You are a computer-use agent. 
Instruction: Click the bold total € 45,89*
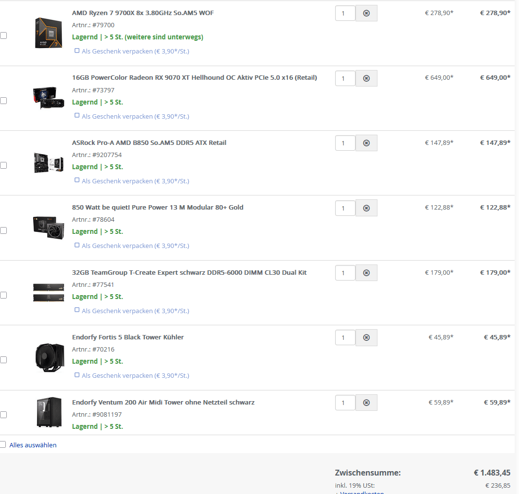point(497,337)
